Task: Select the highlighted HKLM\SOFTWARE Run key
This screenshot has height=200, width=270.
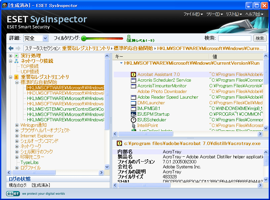Action: coord(65,88)
